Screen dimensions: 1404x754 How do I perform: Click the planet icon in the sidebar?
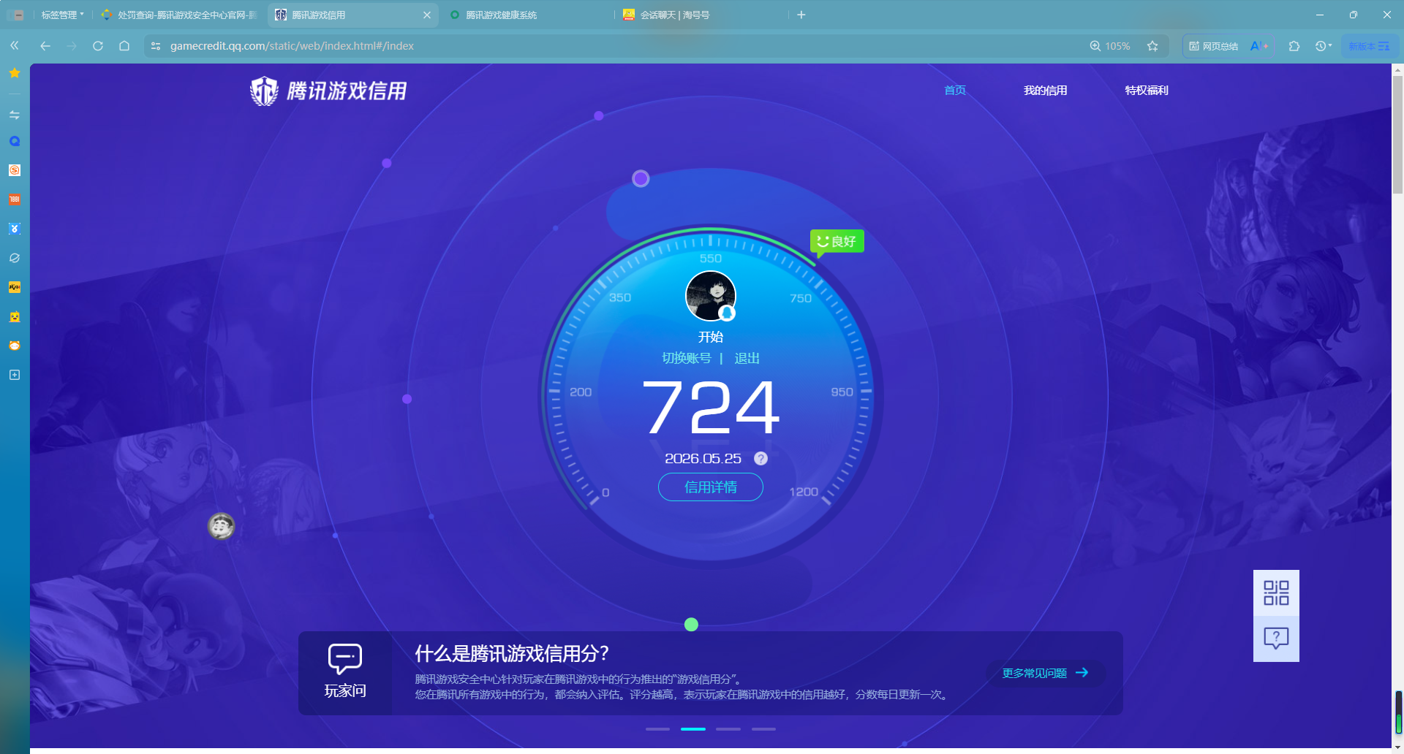[x=15, y=258]
